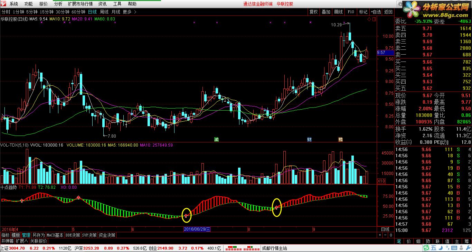Add stock with +自选 button
The image size is (472, 252).
pyautogui.click(x=376, y=12)
